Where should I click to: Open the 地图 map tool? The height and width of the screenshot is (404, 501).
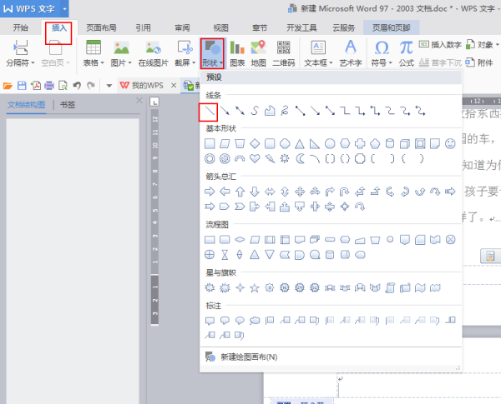[259, 53]
